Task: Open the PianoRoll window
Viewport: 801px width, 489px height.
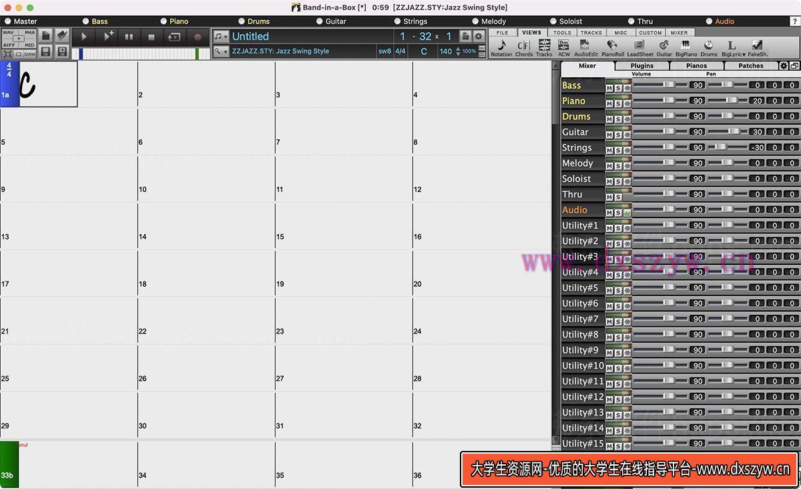Action: click(x=612, y=47)
